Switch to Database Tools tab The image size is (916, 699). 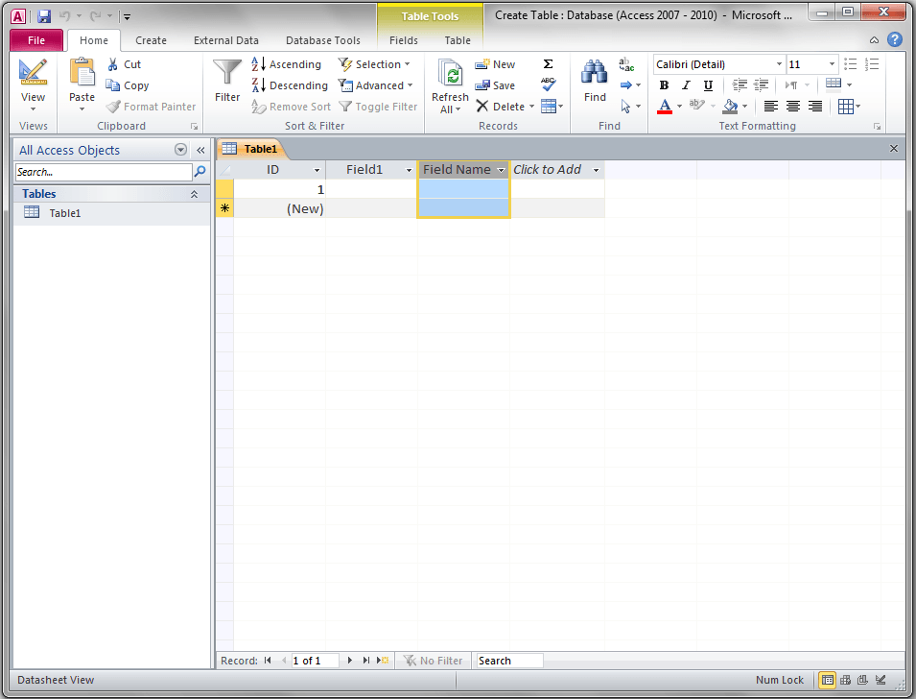pos(323,40)
